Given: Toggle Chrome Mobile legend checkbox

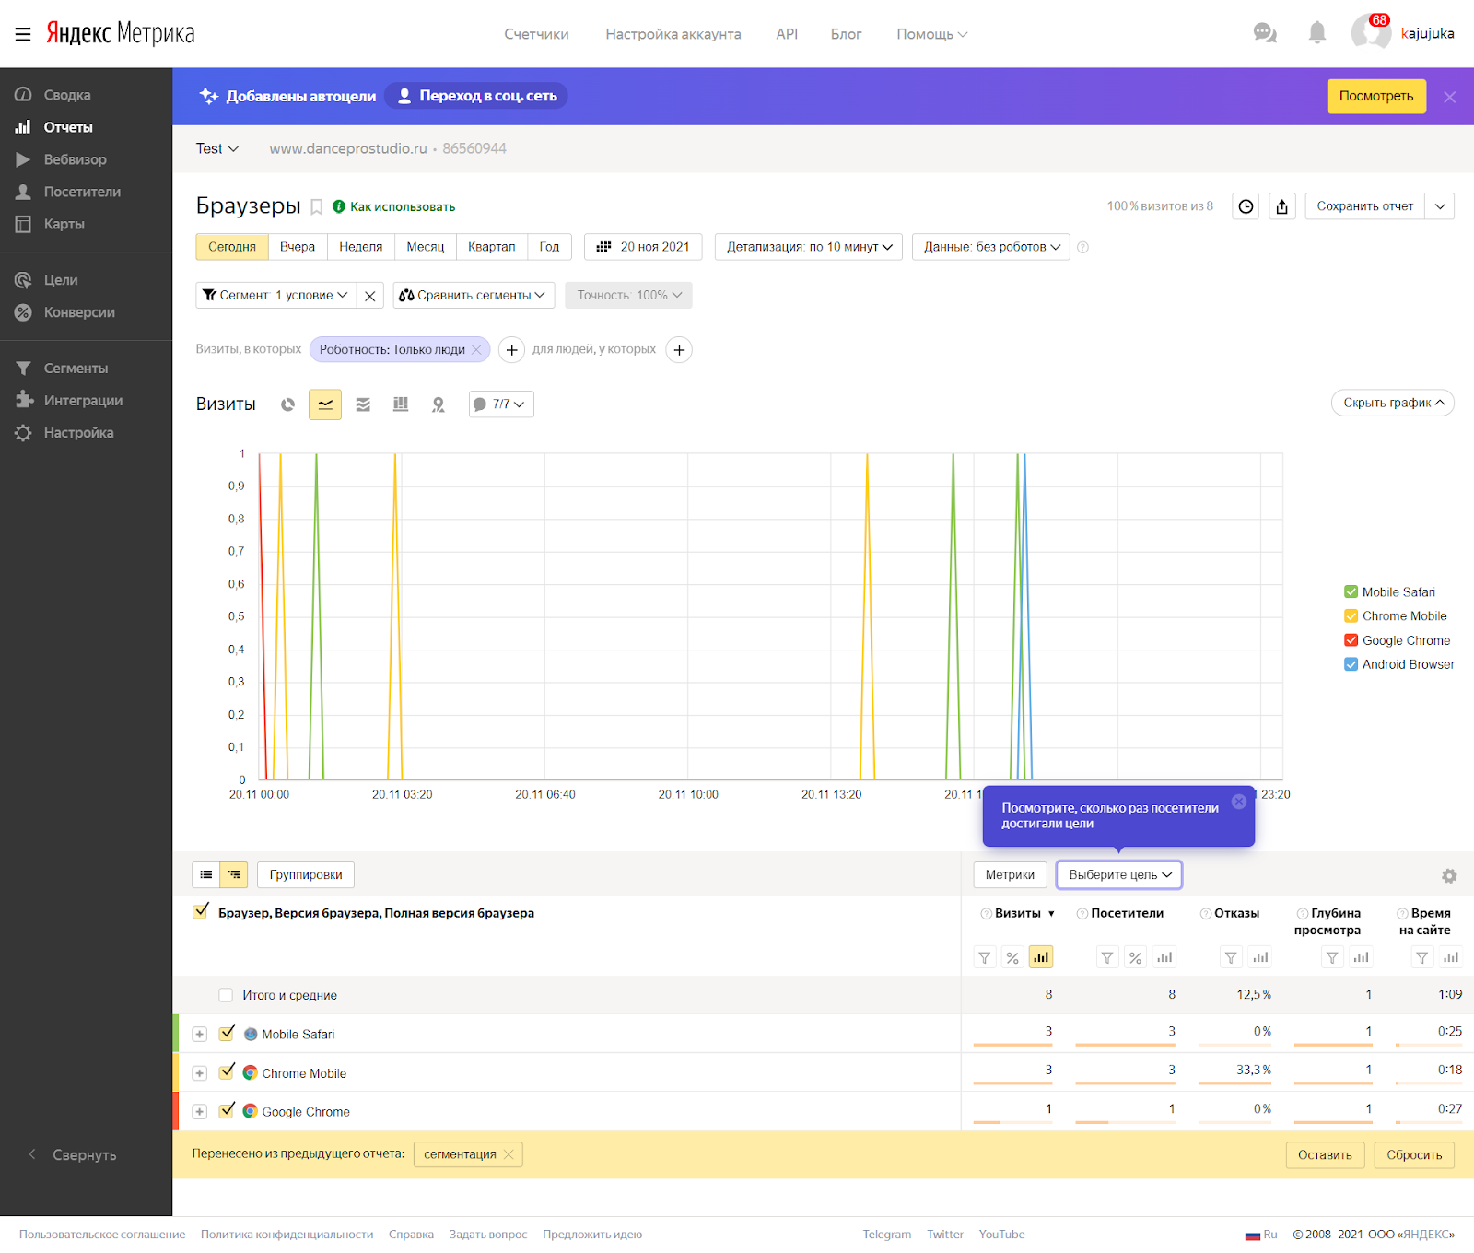Looking at the screenshot, I should (x=1351, y=616).
